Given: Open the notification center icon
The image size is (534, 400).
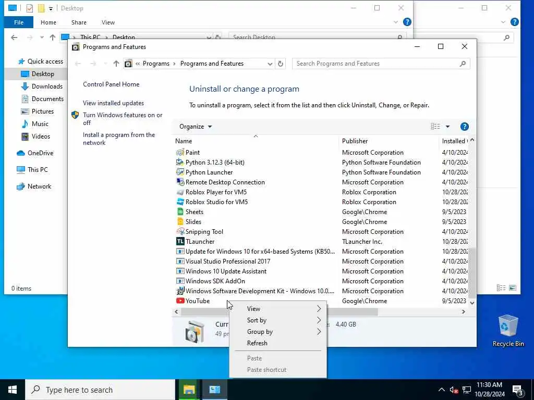Looking at the screenshot, I should tap(518, 390).
